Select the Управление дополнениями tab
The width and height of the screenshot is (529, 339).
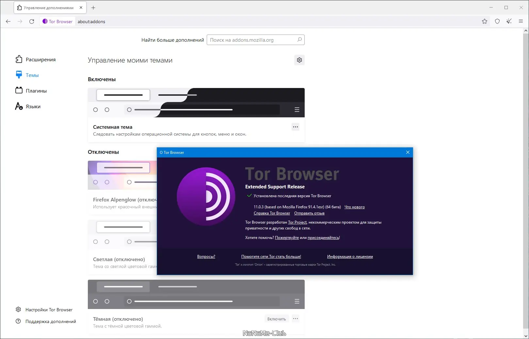pos(50,7)
